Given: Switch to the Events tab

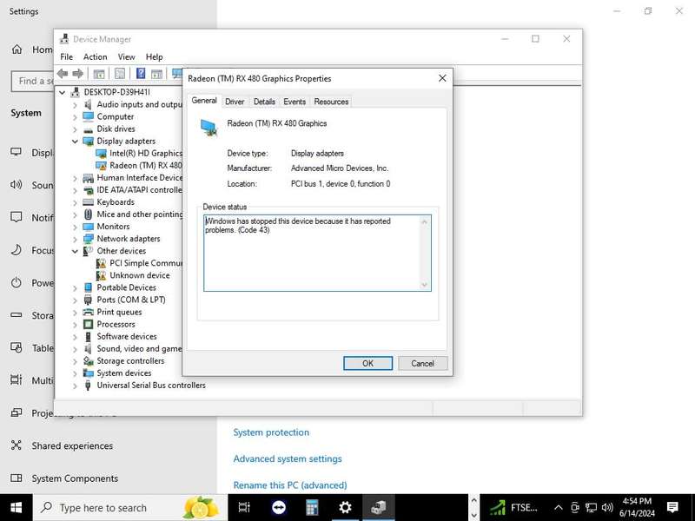Looking at the screenshot, I should tap(295, 102).
